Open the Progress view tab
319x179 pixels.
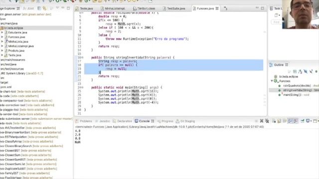pyautogui.click(x=165, y=121)
